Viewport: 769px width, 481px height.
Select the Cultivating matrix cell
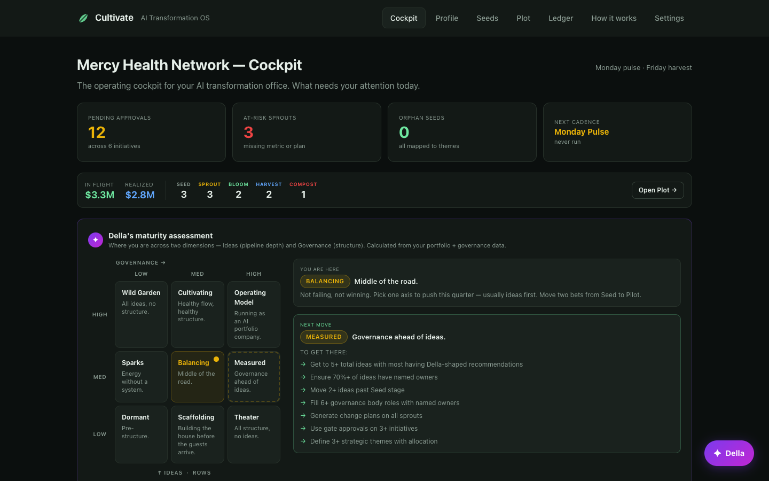(198, 314)
